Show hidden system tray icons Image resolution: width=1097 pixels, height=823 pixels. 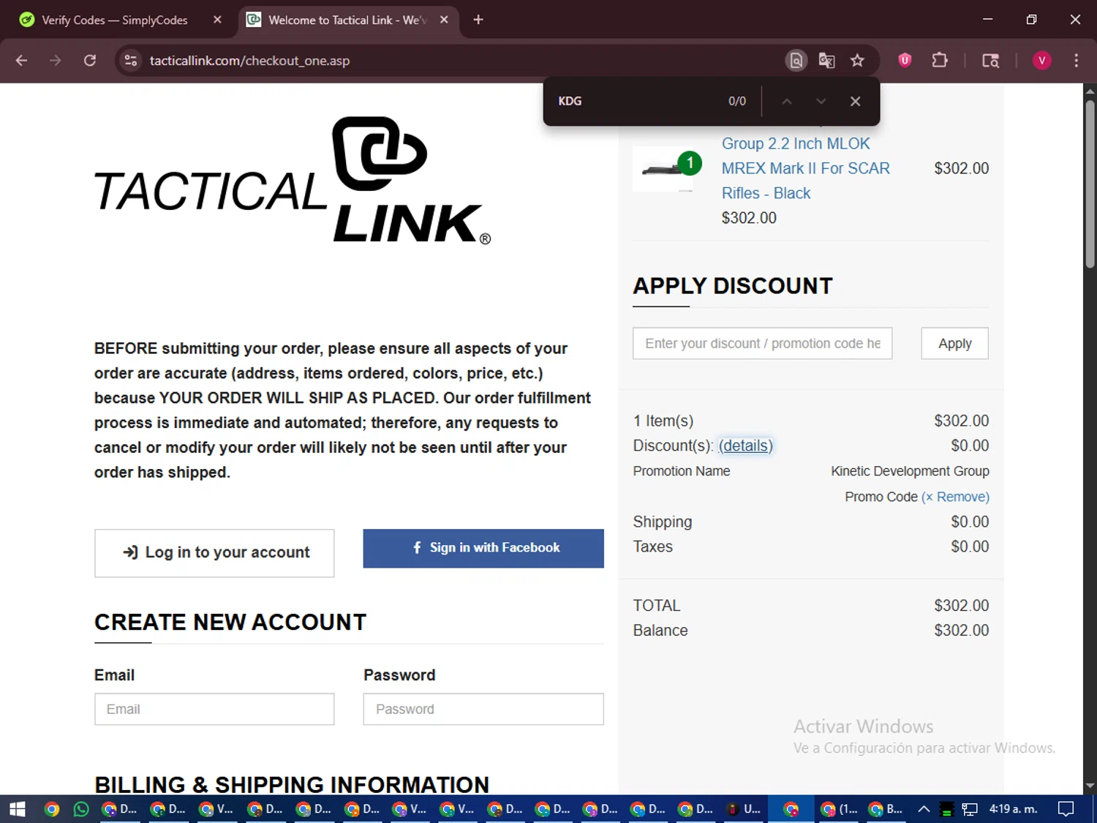(924, 809)
